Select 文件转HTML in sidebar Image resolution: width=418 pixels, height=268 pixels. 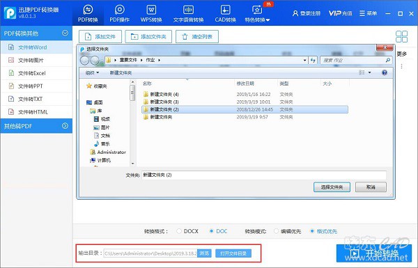(36, 112)
